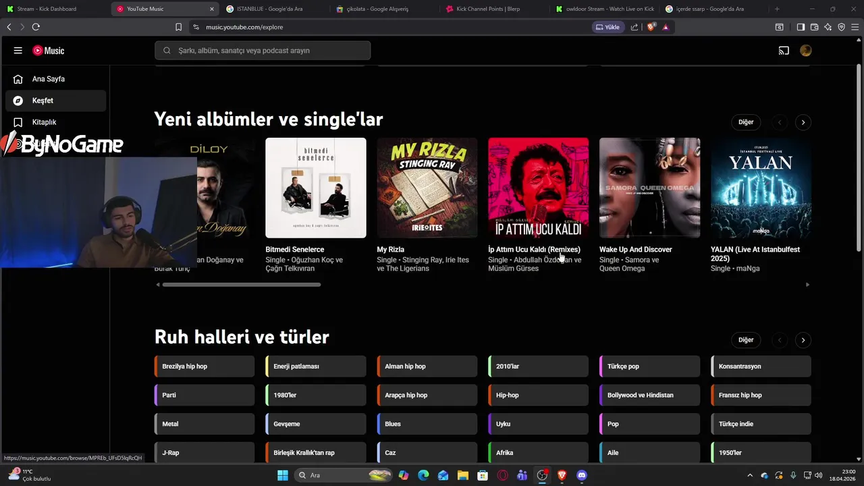
Task: Click the browser share icon
Action: 634,27
